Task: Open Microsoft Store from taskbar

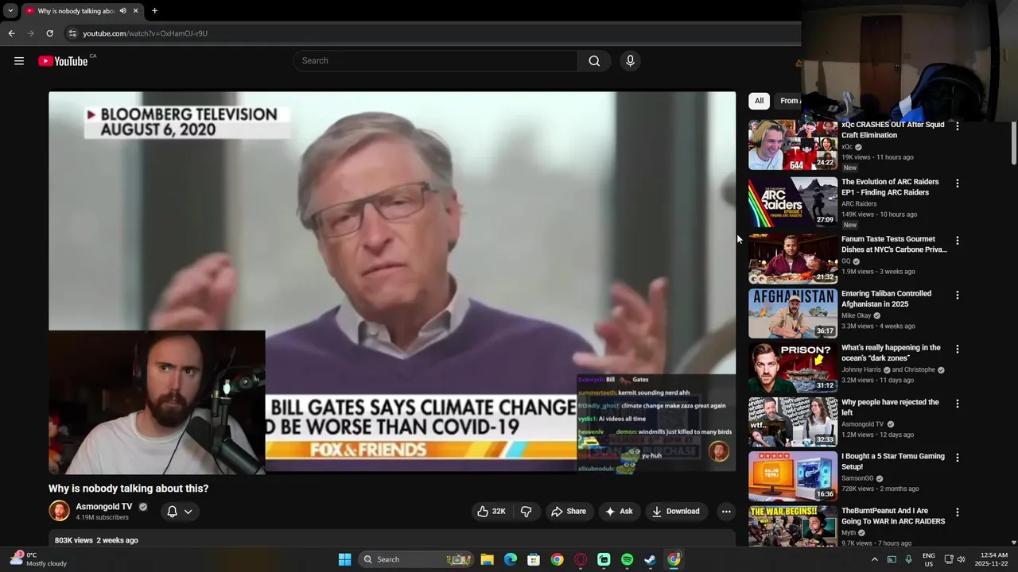Action: (534, 559)
